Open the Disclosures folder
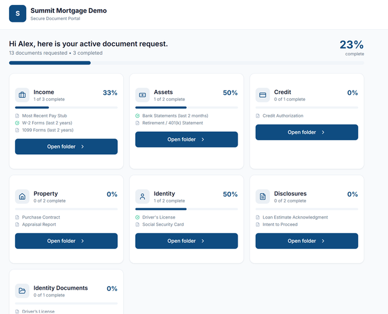The width and height of the screenshot is (388, 314). coord(307,241)
